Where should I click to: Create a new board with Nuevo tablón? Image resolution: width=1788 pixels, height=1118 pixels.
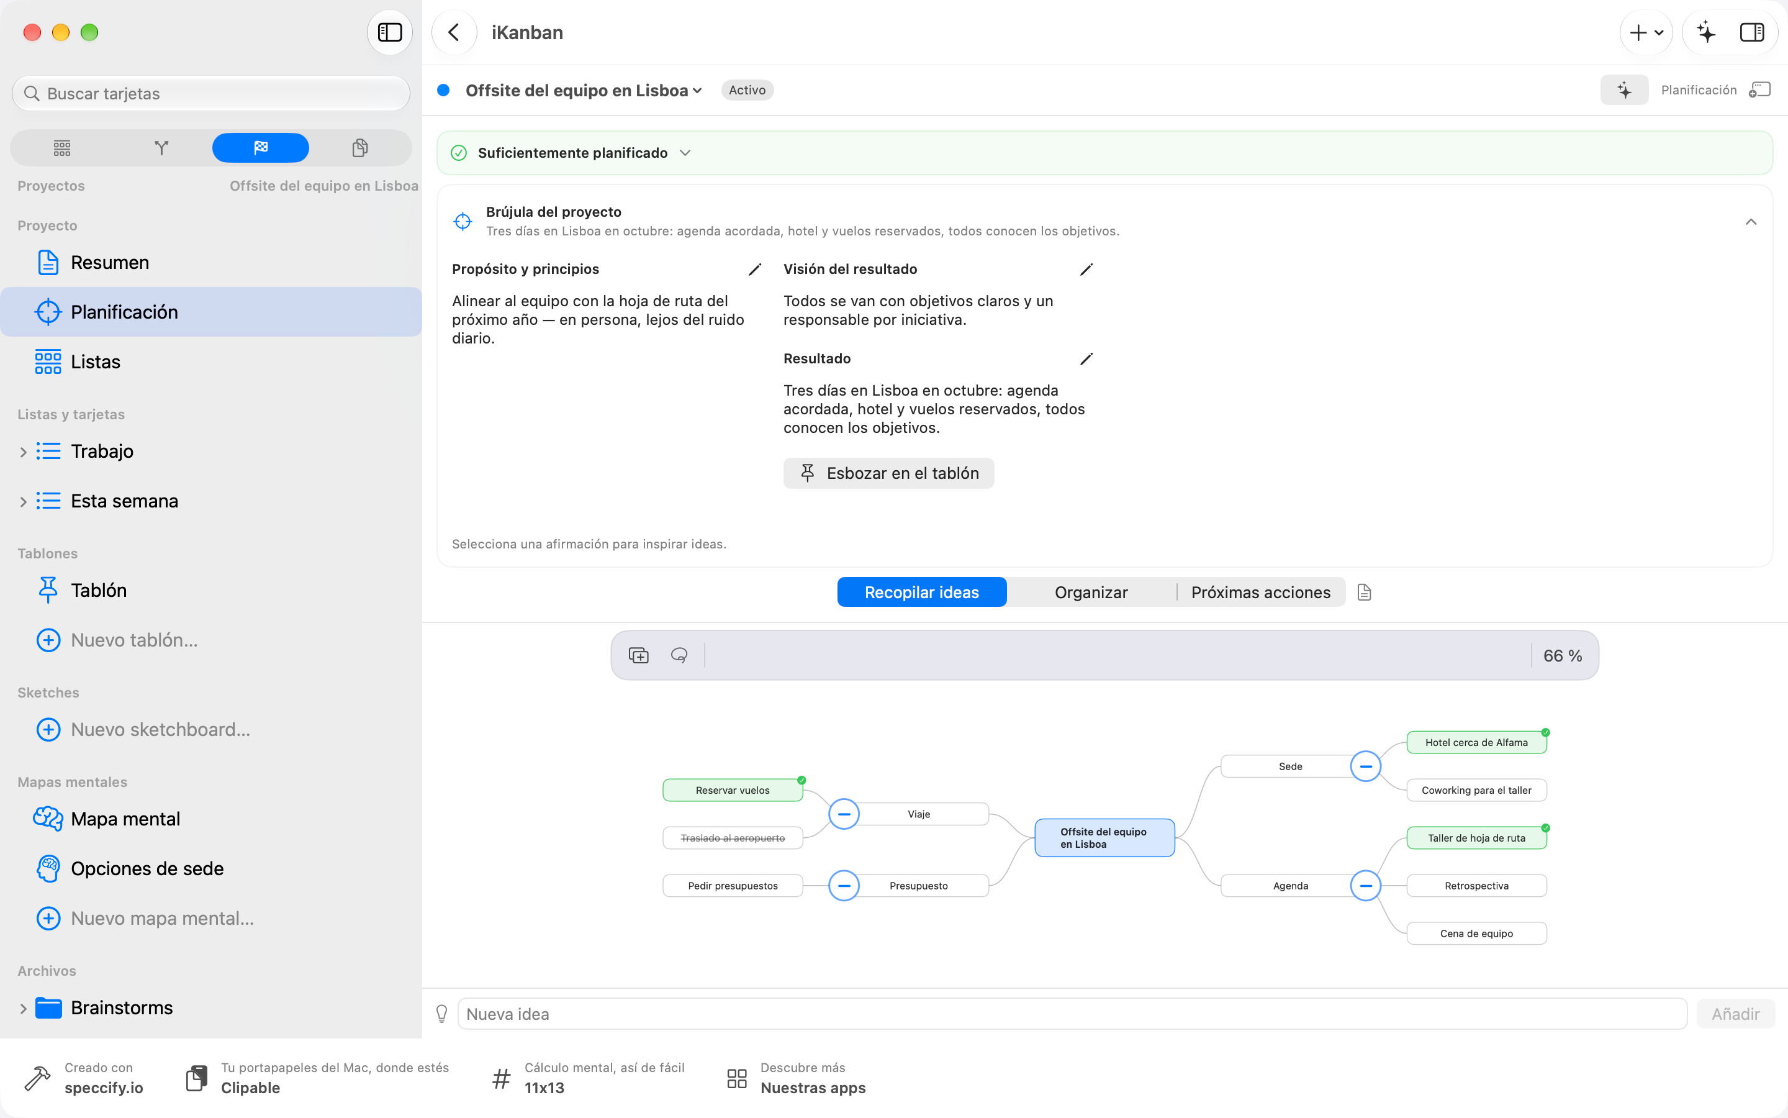210,640
